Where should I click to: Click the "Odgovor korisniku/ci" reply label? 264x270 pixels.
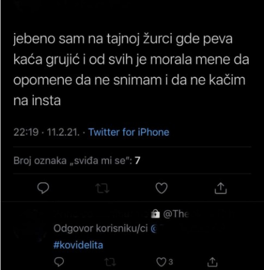101,229
